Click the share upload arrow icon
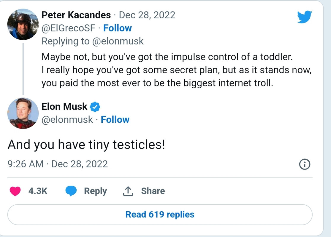The height and width of the screenshot is (237, 331). 128,191
